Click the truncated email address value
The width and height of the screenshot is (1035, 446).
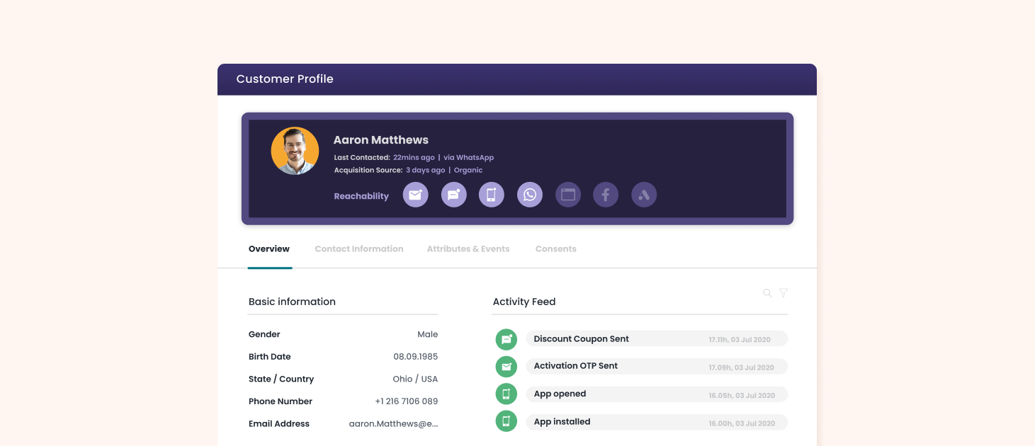393,424
